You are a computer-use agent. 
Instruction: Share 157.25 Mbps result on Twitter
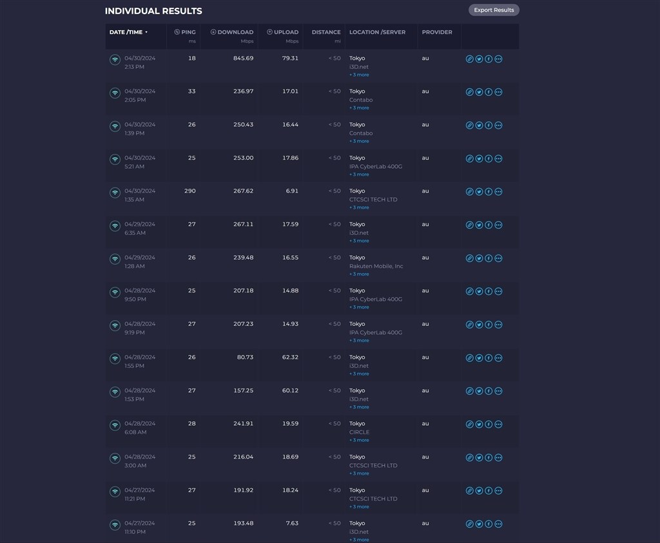(x=479, y=391)
